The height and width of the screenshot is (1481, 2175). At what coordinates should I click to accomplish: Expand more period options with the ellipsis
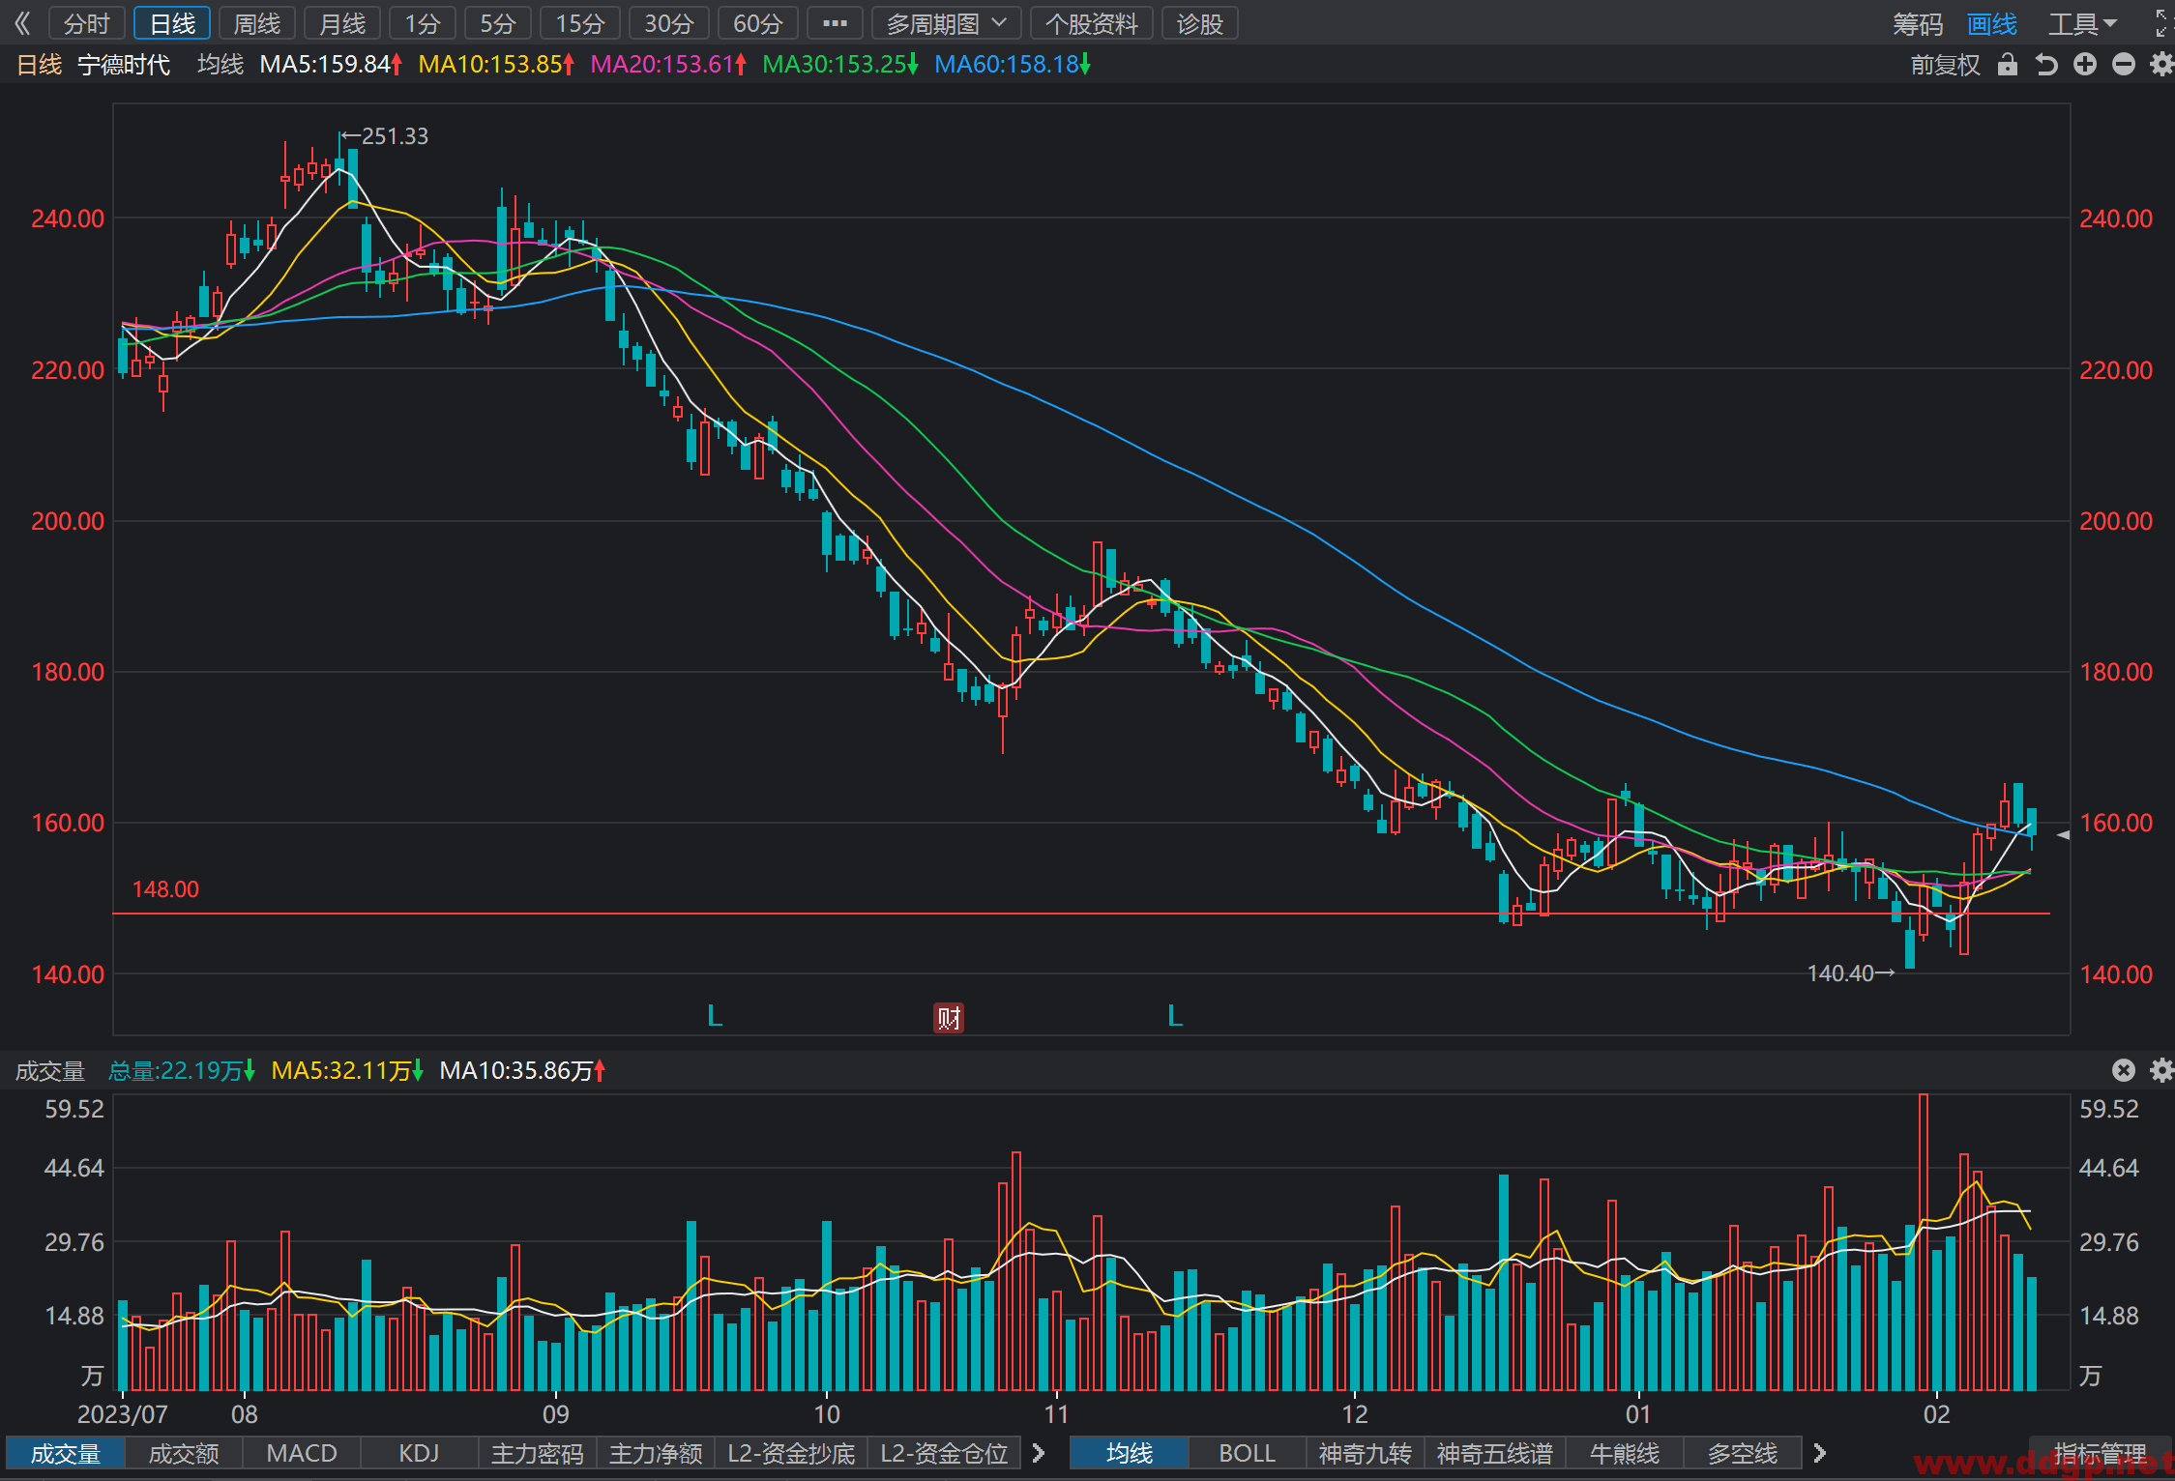[x=835, y=23]
